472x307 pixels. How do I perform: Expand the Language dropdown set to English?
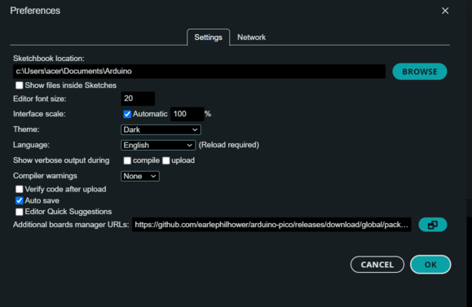click(x=158, y=145)
